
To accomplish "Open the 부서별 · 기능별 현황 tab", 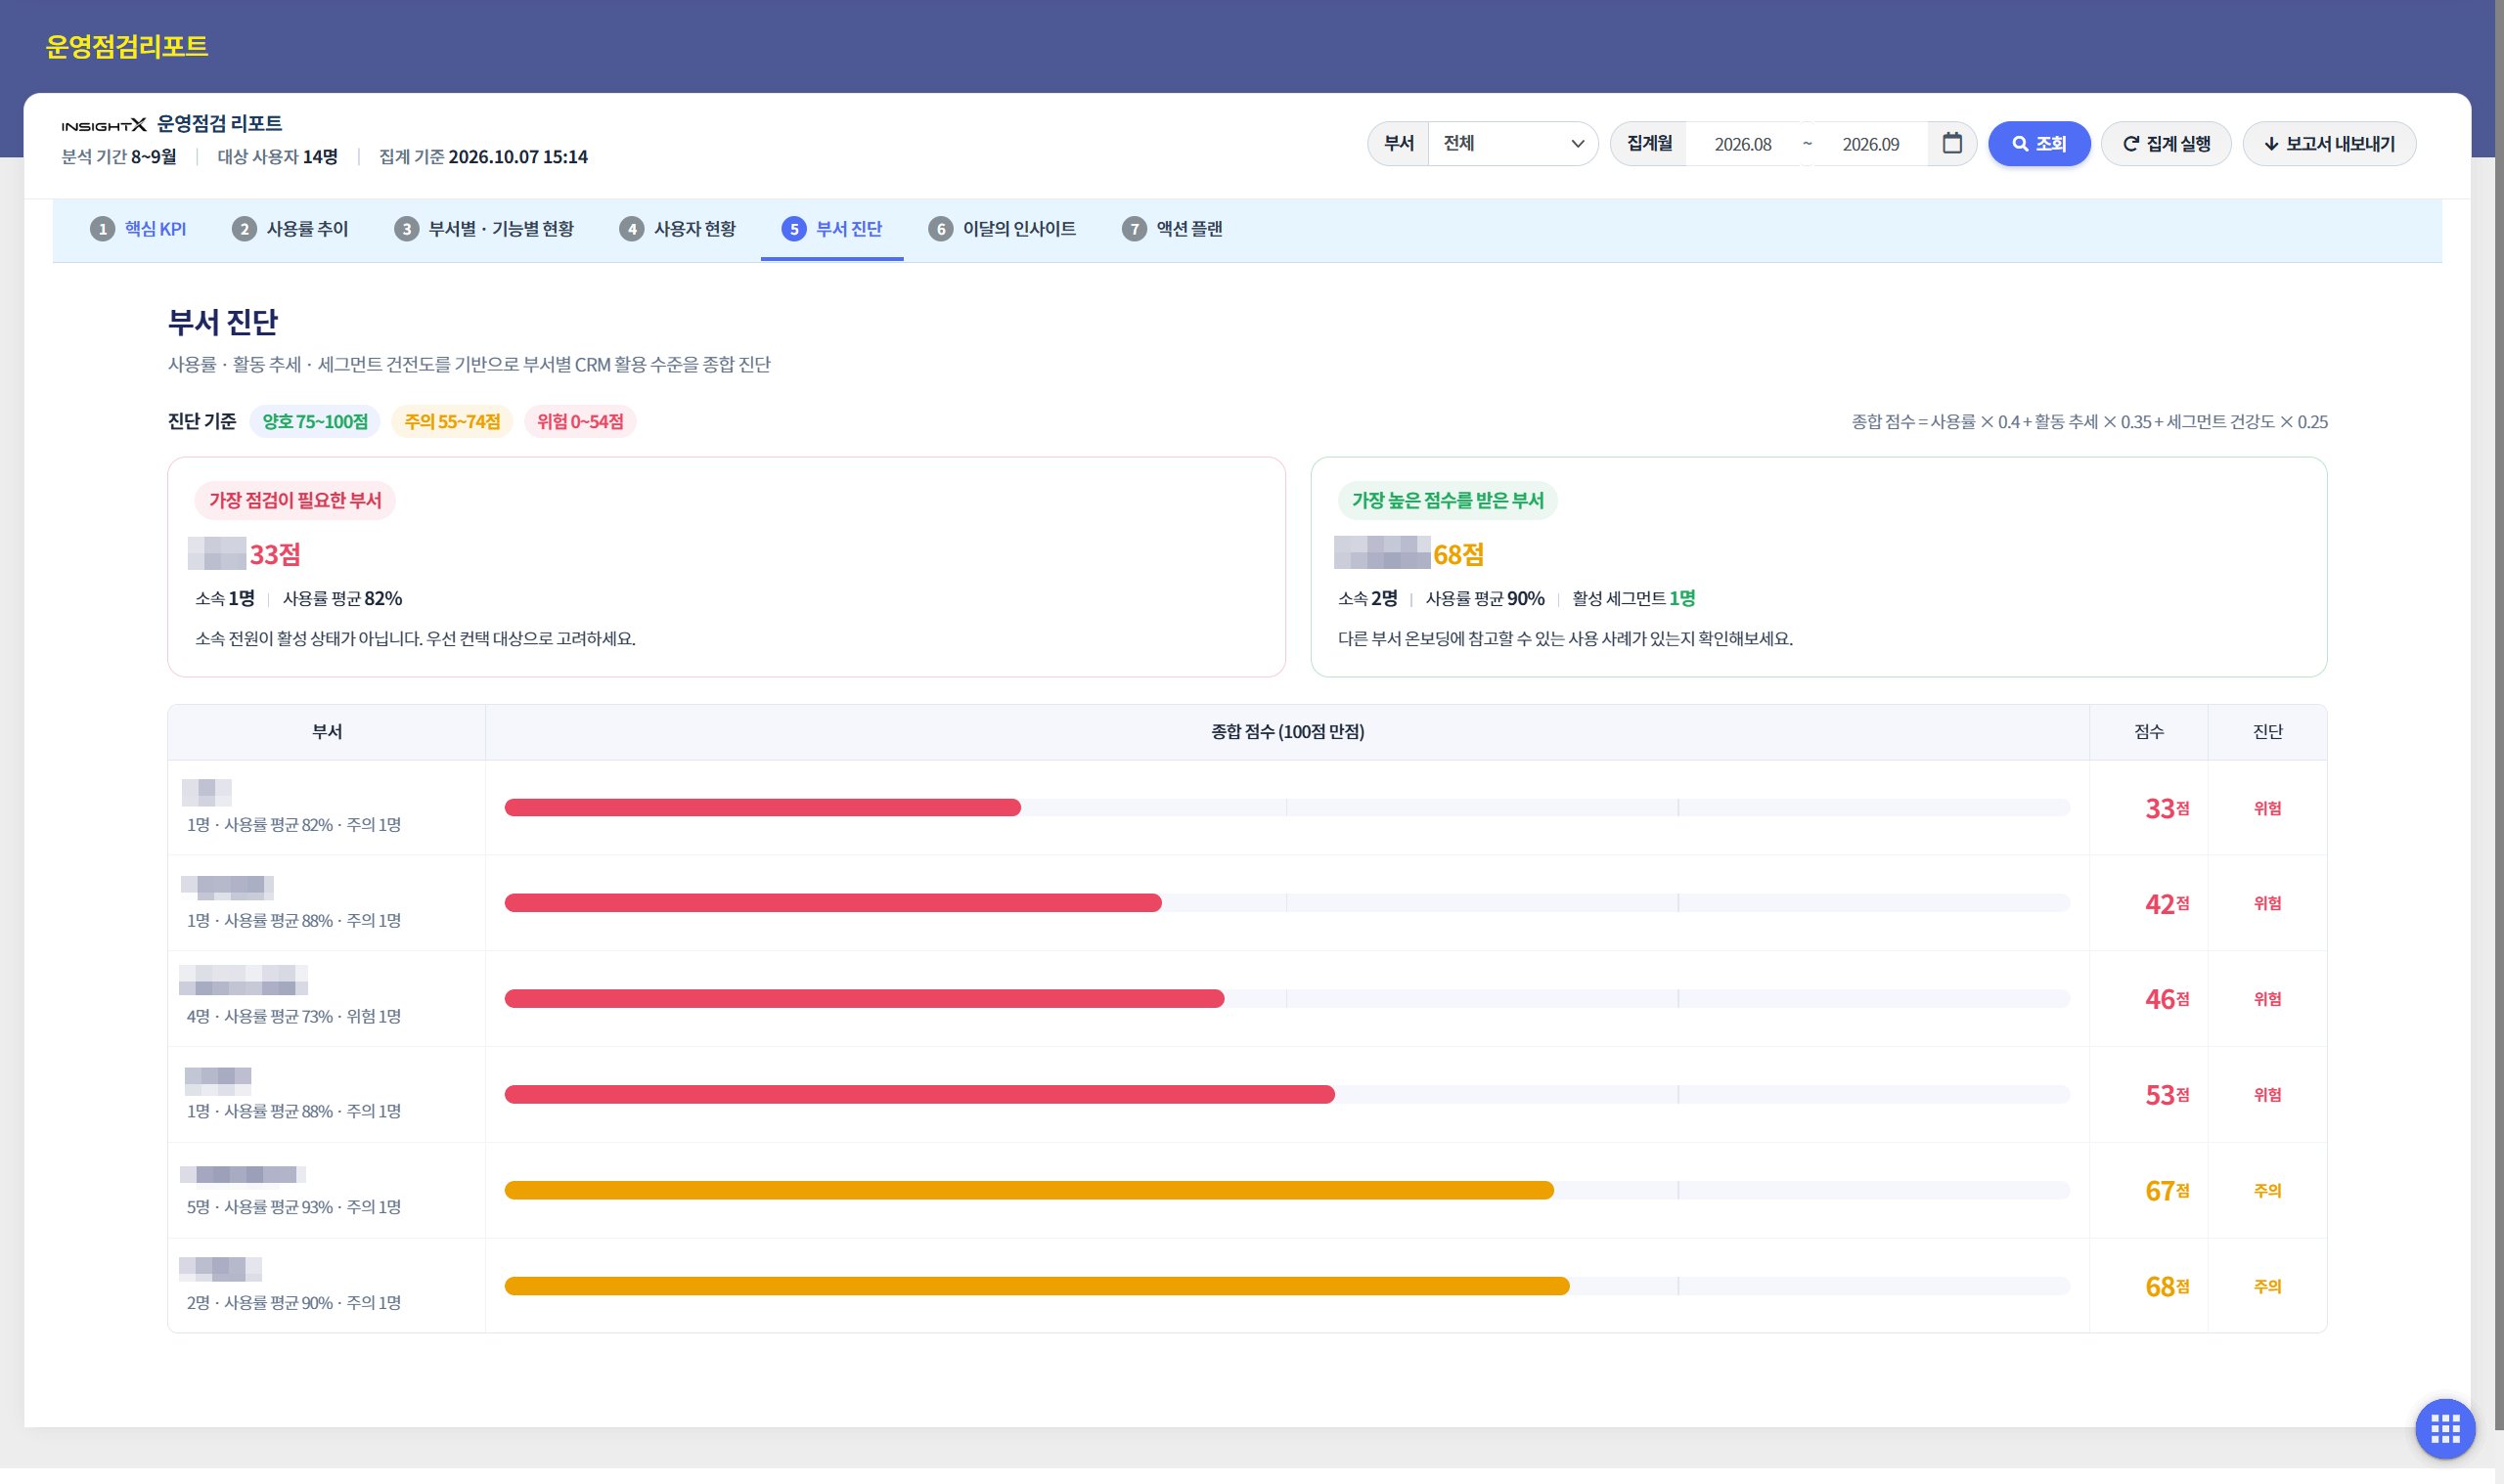I will coord(484,229).
